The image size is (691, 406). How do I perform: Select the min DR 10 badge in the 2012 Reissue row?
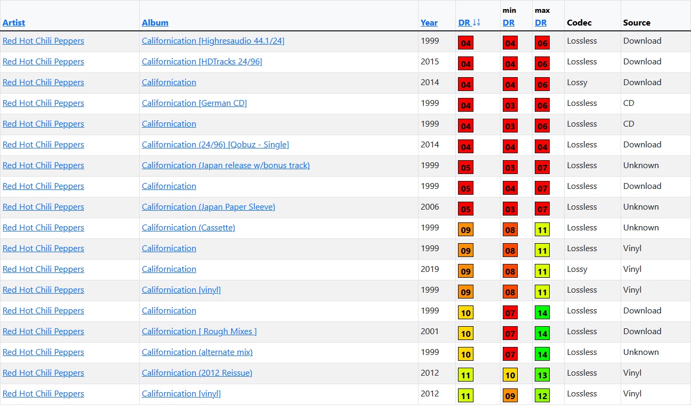tap(510, 375)
